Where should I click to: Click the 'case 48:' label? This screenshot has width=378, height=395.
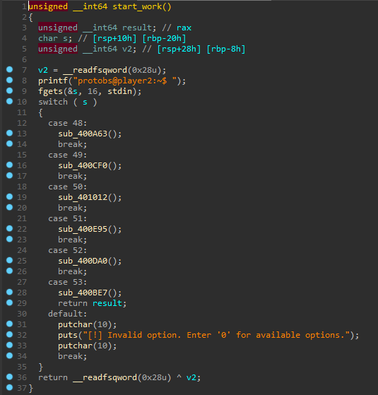pyautogui.click(x=68, y=123)
